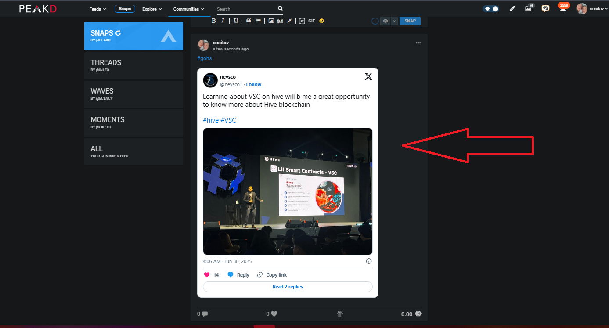Viewport: 609px width, 328px height.
Task: Select the Snaps nav pill
Action: pos(125,9)
